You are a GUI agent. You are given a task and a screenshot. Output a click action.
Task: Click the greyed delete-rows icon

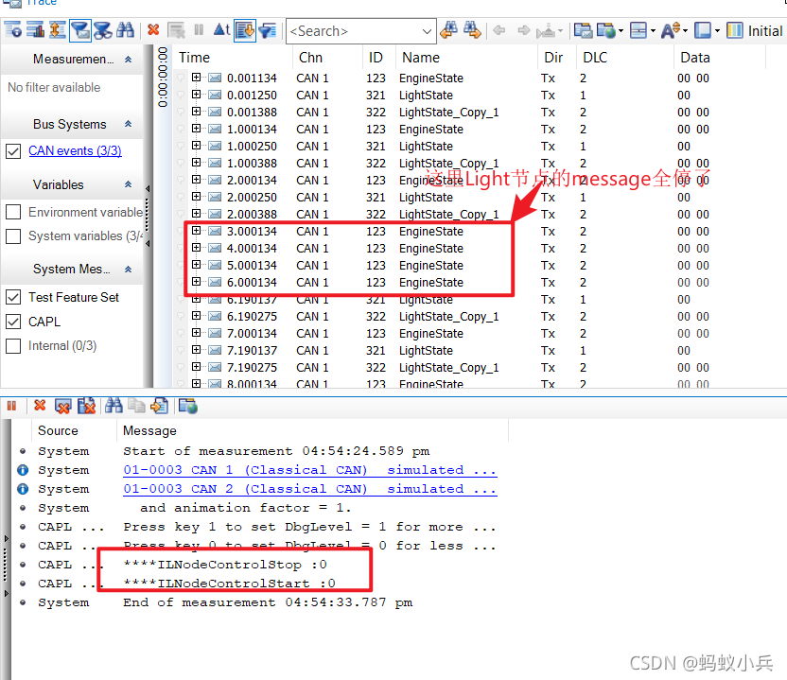click(x=176, y=30)
